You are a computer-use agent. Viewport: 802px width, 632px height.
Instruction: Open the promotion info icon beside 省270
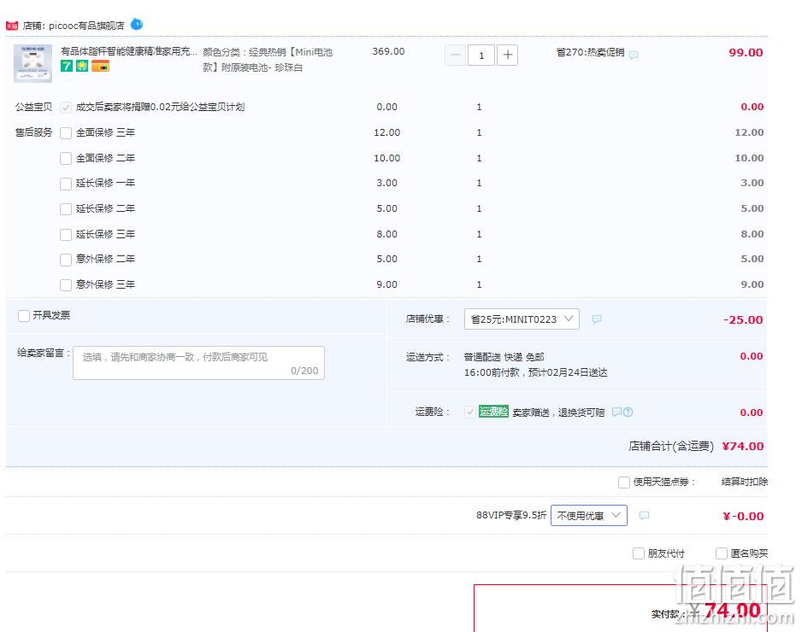pyautogui.click(x=634, y=55)
